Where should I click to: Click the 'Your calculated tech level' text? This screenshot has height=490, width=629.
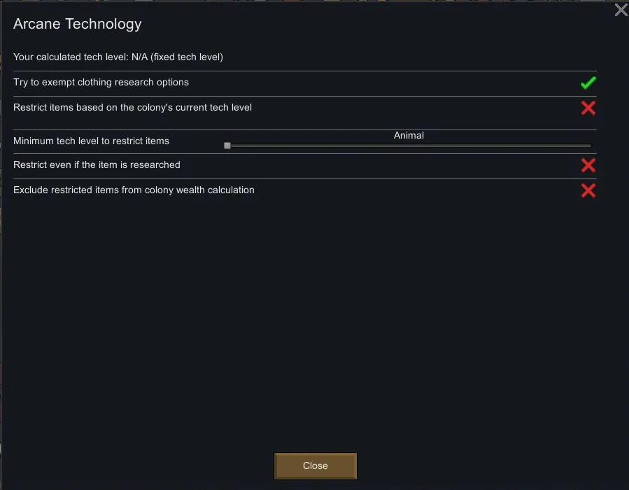point(70,57)
